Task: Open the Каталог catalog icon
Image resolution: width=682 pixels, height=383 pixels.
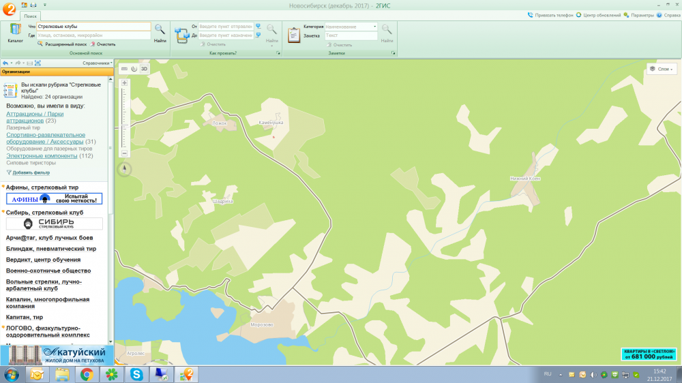Action: pyautogui.click(x=15, y=32)
